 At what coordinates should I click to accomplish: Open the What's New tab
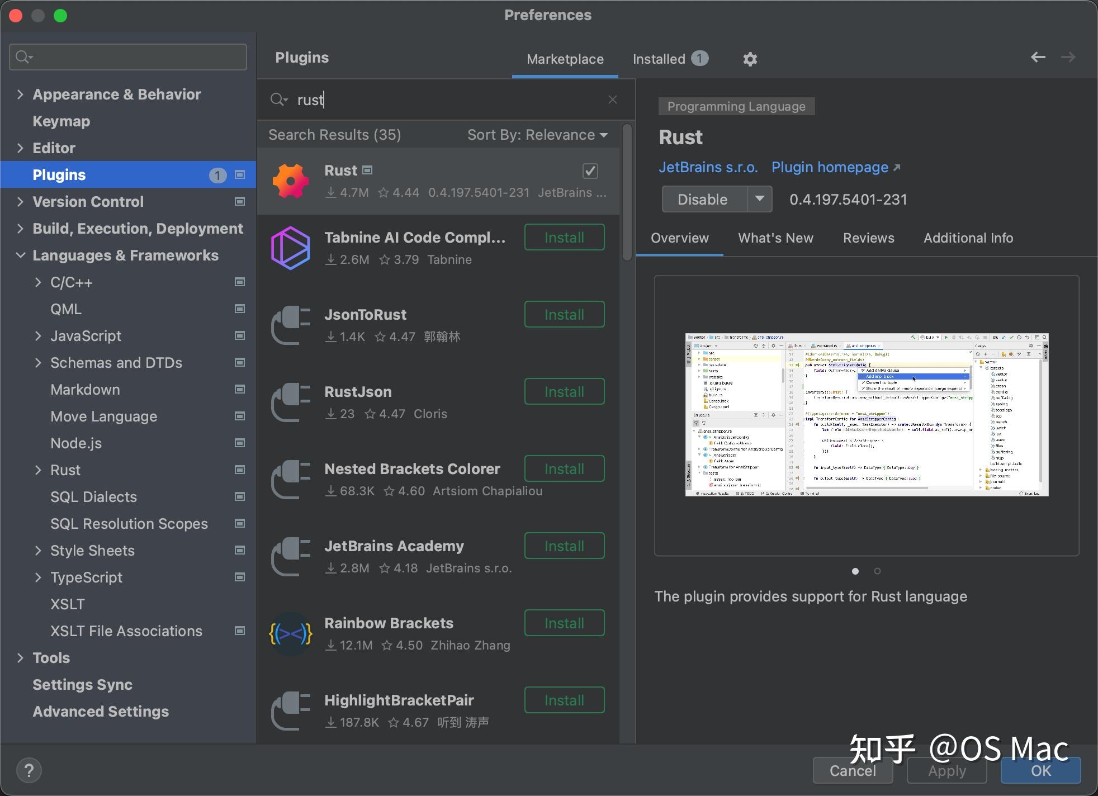click(775, 238)
